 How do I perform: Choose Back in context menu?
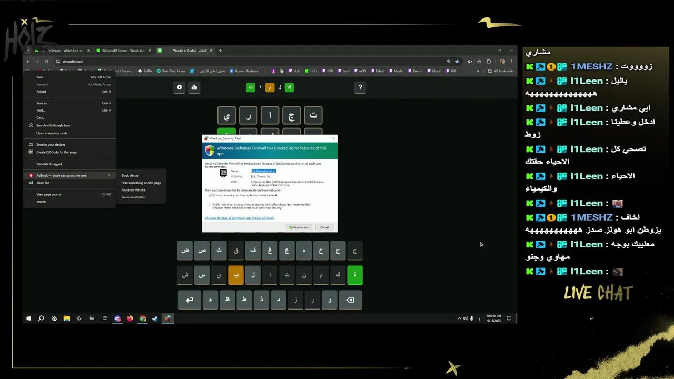(70, 77)
